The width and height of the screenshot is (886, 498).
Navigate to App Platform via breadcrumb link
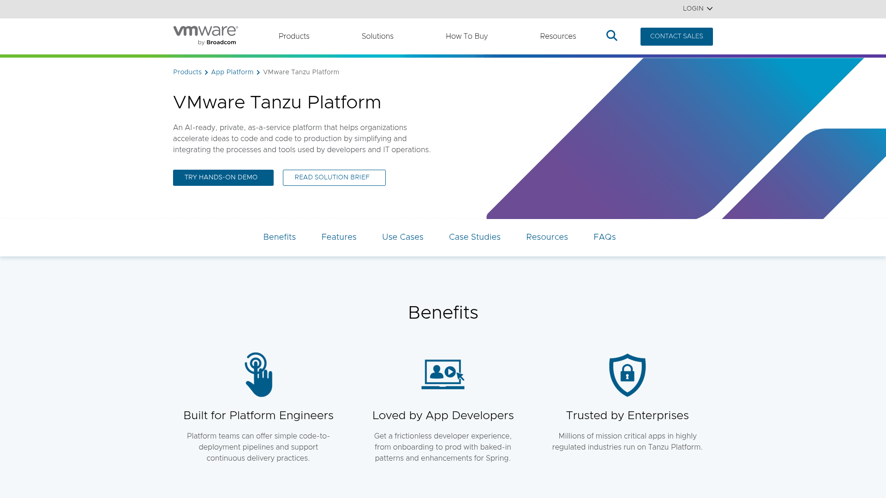coord(232,72)
